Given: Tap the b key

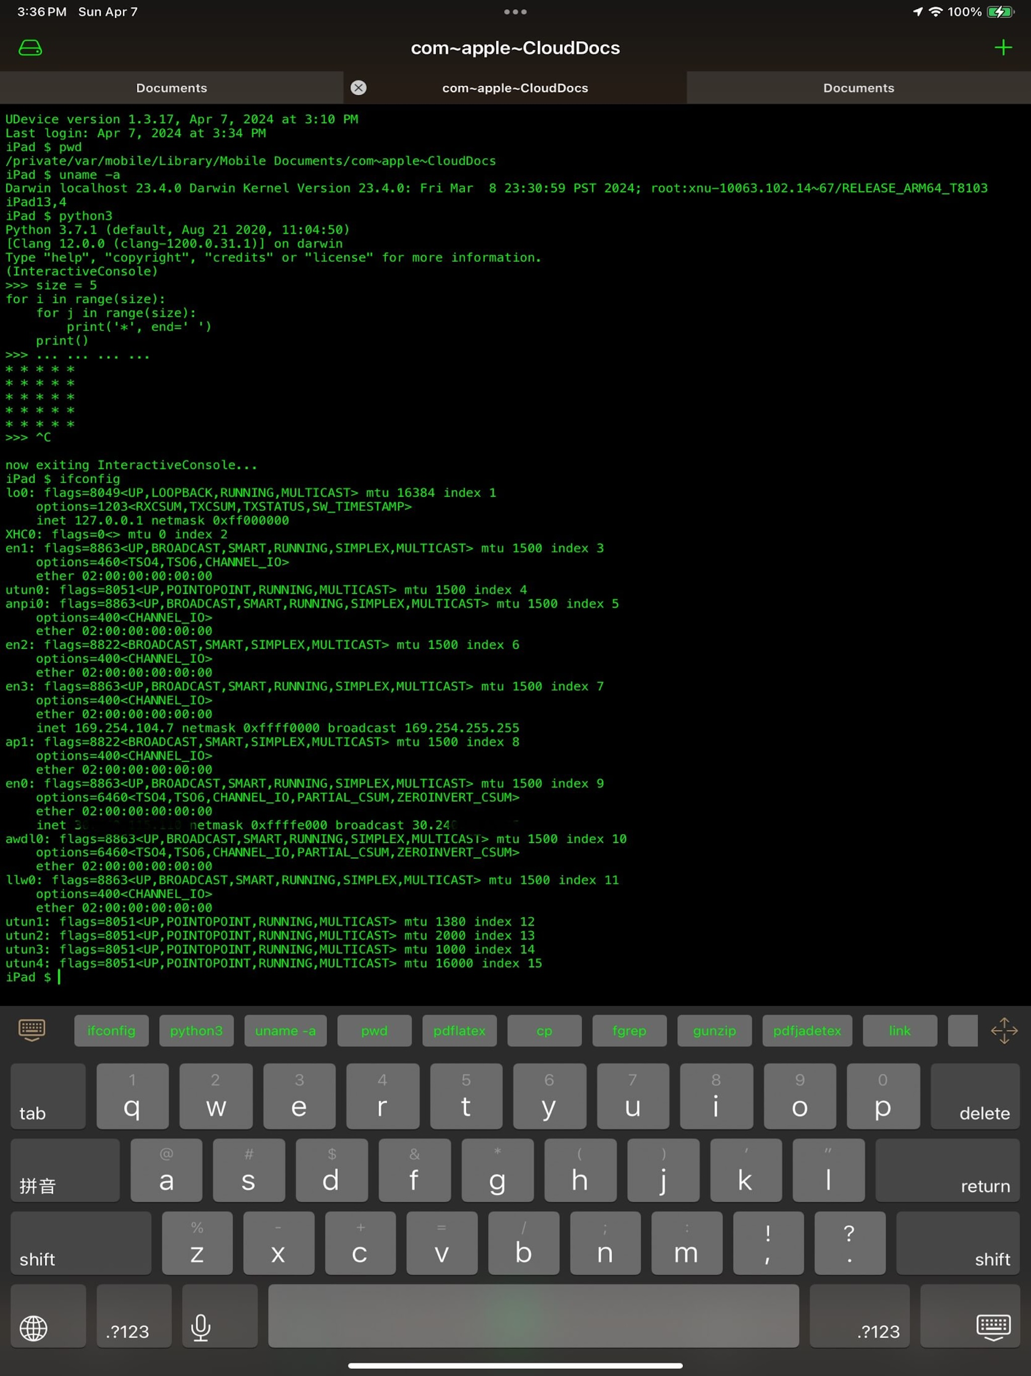Looking at the screenshot, I should pos(524,1243).
